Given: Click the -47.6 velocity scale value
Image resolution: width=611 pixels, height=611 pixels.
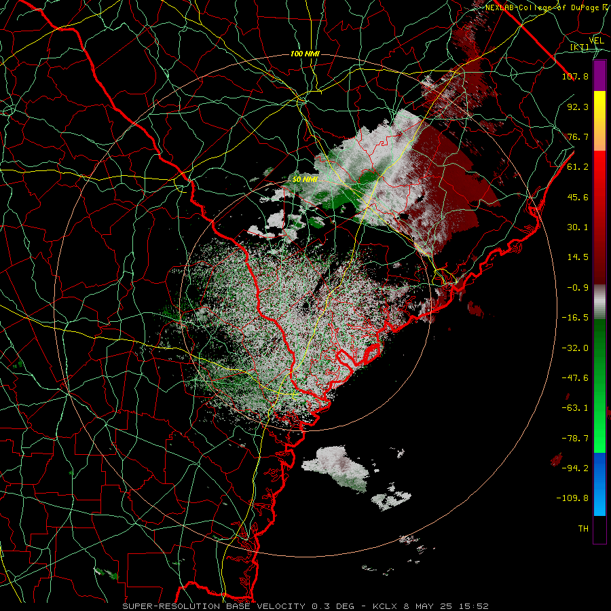Looking at the screenshot, I should [575, 378].
